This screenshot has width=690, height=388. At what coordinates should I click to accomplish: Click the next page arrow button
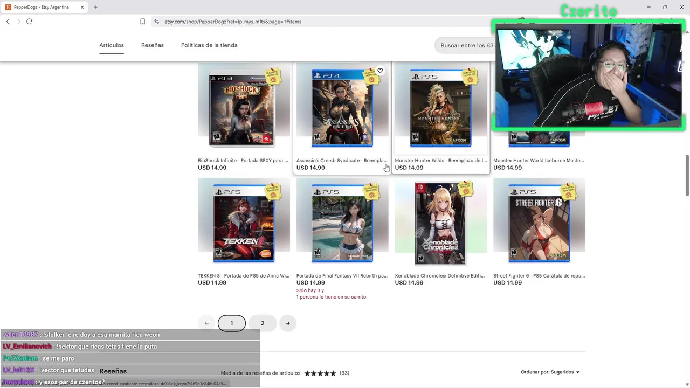pyautogui.click(x=288, y=323)
